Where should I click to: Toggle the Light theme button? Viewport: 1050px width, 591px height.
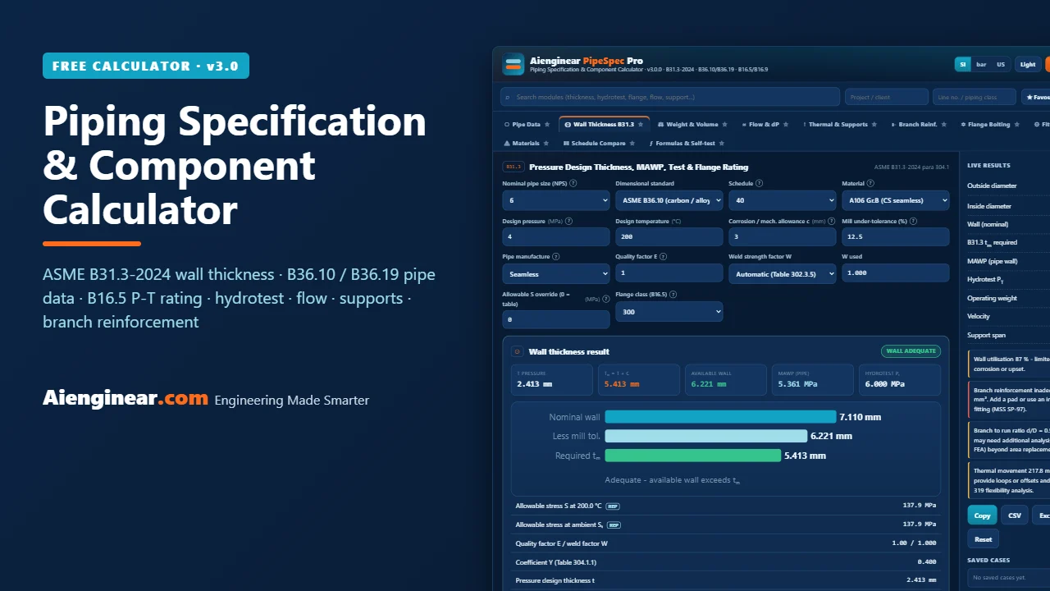1028,64
